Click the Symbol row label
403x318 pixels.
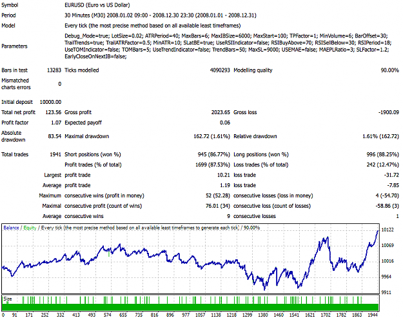click(x=10, y=5)
